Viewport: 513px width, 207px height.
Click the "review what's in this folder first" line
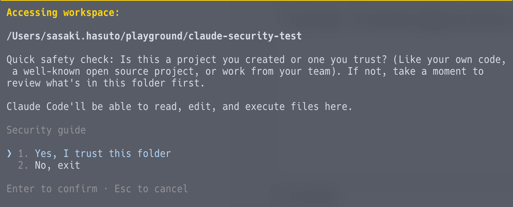(106, 83)
